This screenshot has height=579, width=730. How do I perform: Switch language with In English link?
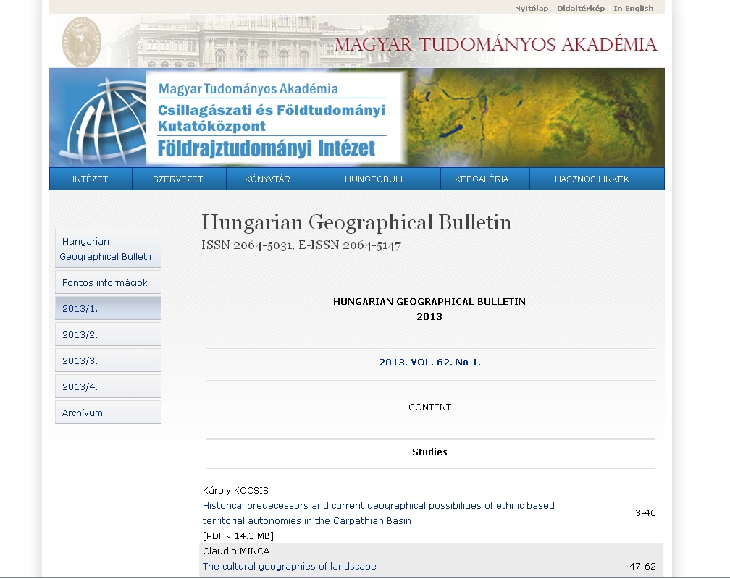(x=633, y=9)
